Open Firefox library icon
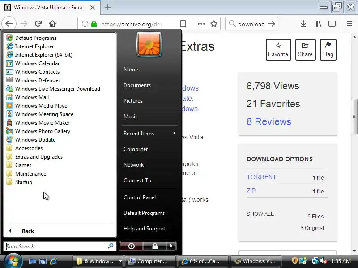 point(318,24)
